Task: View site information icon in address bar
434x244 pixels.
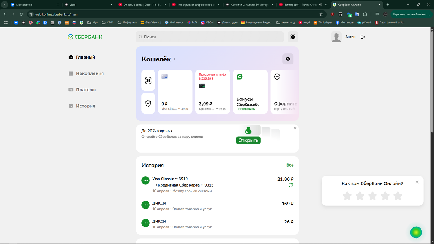Action: coord(31,14)
